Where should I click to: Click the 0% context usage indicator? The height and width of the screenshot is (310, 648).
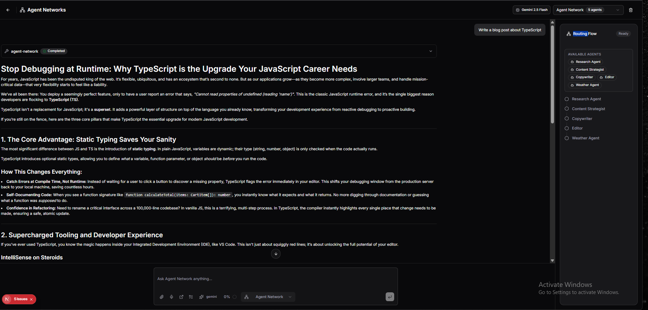pyautogui.click(x=227, y=297)
